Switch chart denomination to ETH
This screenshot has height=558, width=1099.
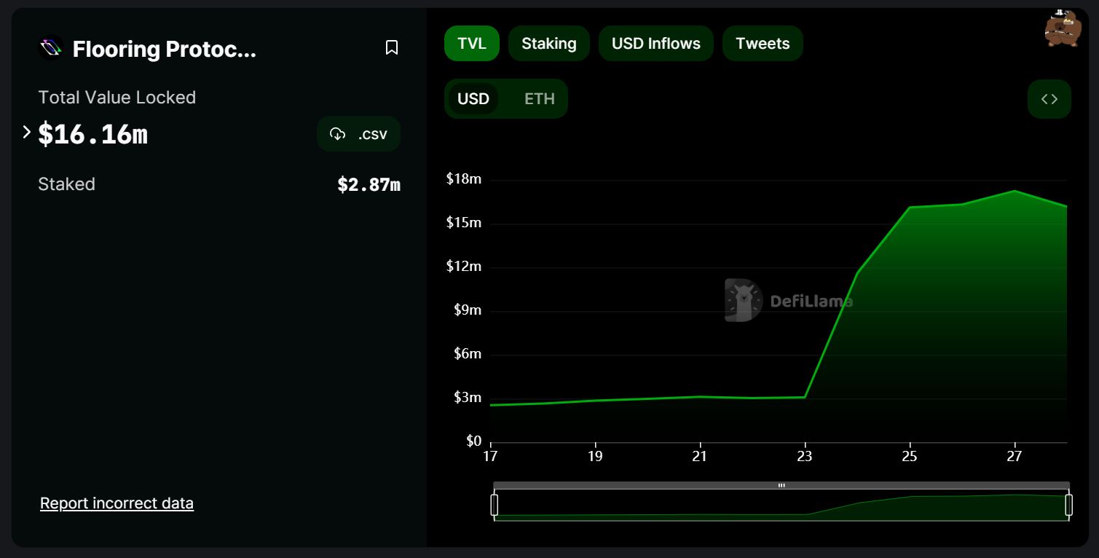pos(539,99)
